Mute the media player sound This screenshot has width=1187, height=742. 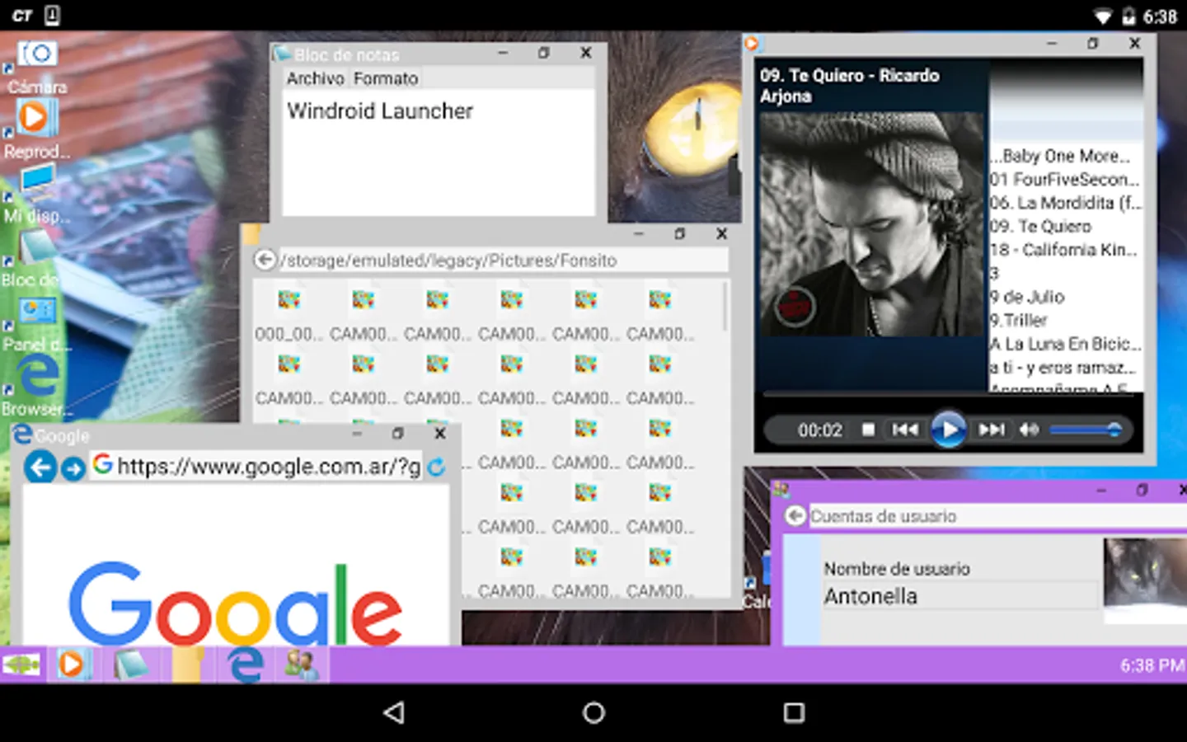1030,430
